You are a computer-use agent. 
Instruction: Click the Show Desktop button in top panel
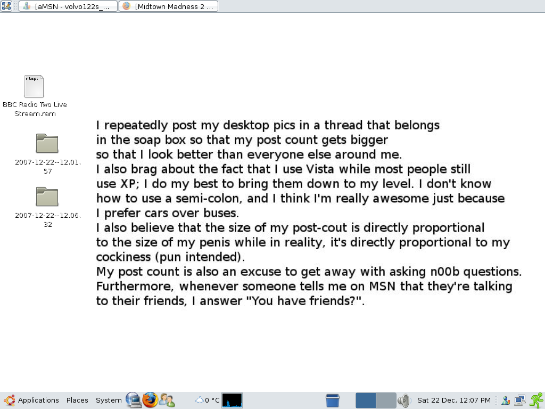pos(6,6)
